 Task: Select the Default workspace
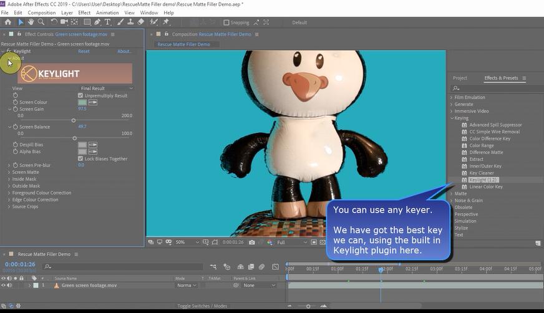[299, 22]
